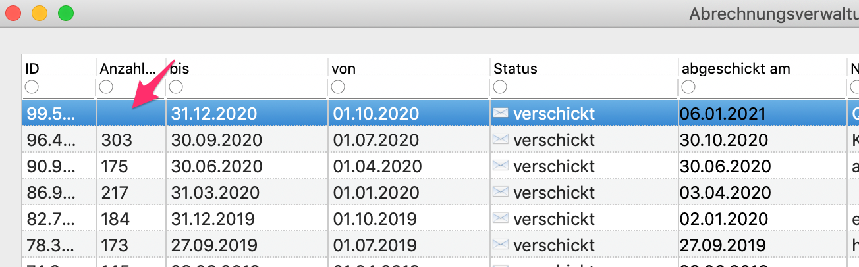859x267 pixels.
Task: Click envelope icon in 27.09.2019 row
Action: click(501, 245)
